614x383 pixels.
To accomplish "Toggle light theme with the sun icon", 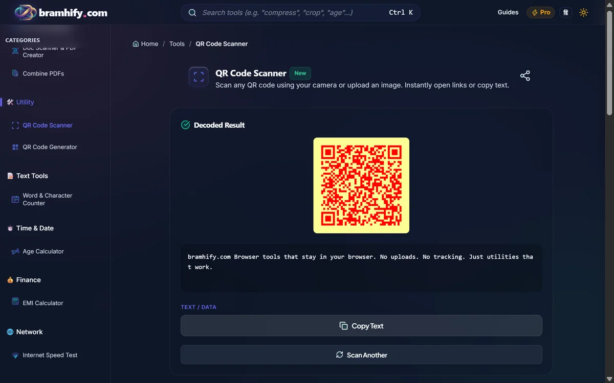I will (584, 12).
